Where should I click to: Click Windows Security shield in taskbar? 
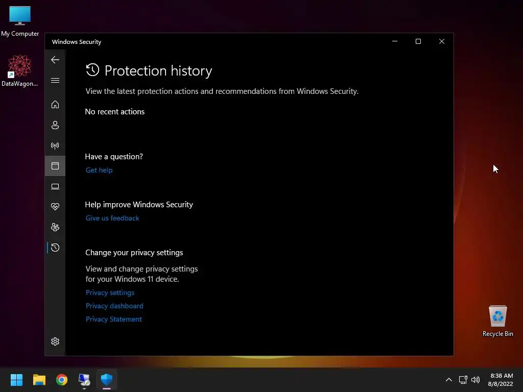click(107, 380)
